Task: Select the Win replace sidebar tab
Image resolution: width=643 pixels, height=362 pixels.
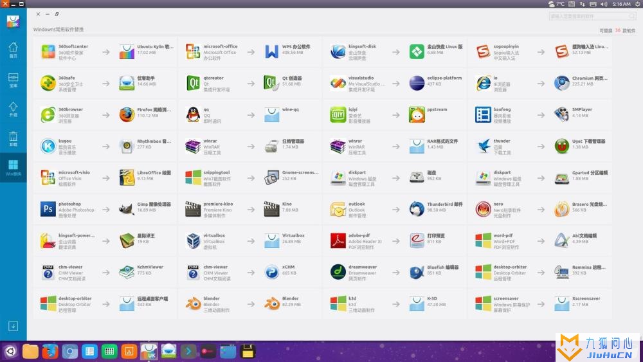Action: tap(13, 168)
